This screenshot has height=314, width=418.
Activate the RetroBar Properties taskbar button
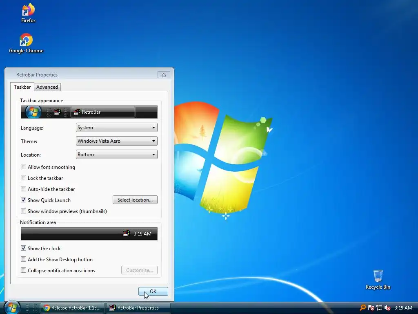click(x=138, y=308)
